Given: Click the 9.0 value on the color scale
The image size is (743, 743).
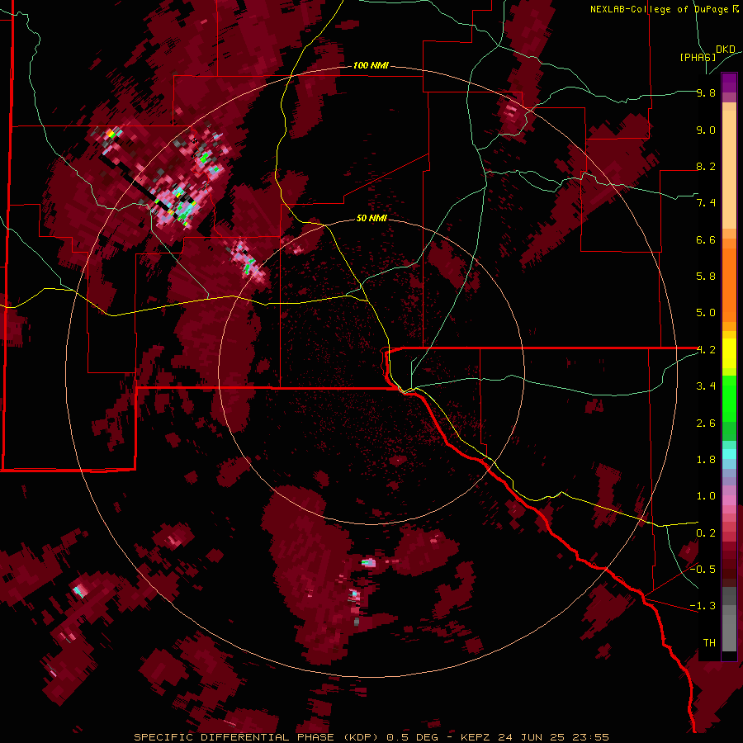Looking at the screenshot, I should (x=706, y=130).
